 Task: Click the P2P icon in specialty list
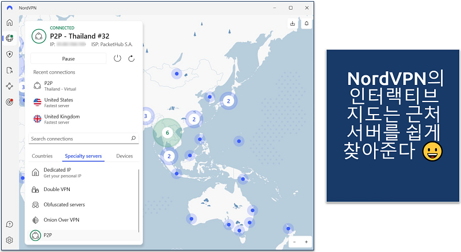tap(35, 235)
